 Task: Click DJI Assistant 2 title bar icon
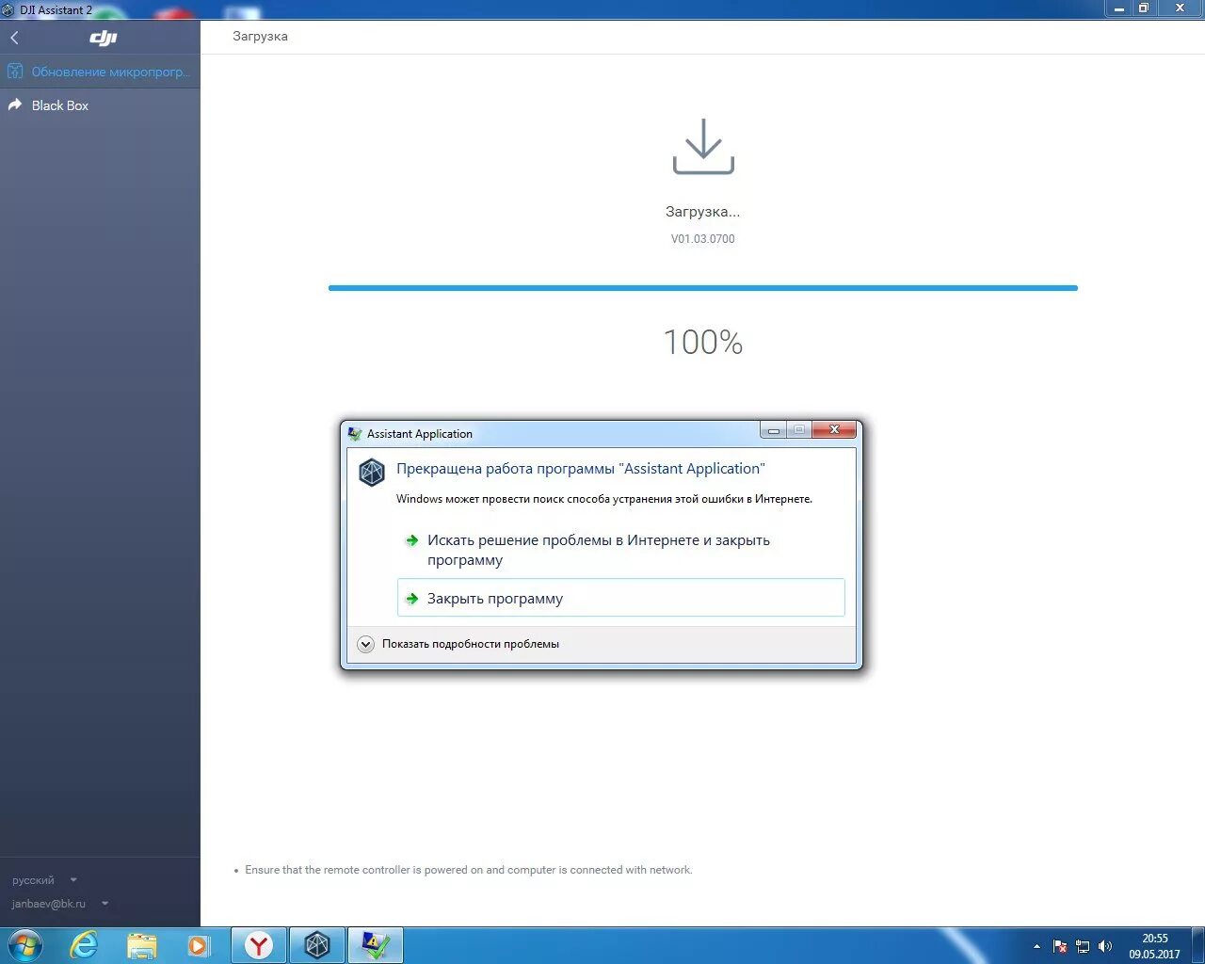point(8,9)
